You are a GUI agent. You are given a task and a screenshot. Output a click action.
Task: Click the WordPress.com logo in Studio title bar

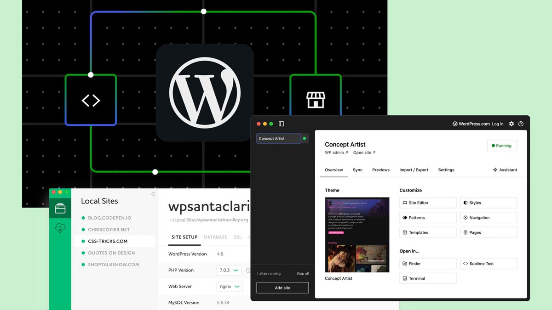pos(471,124)
